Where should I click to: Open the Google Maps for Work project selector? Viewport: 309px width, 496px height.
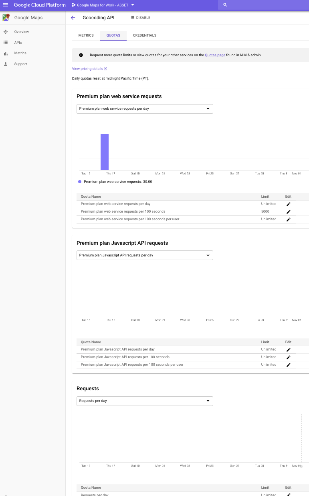tap(103, 5)
